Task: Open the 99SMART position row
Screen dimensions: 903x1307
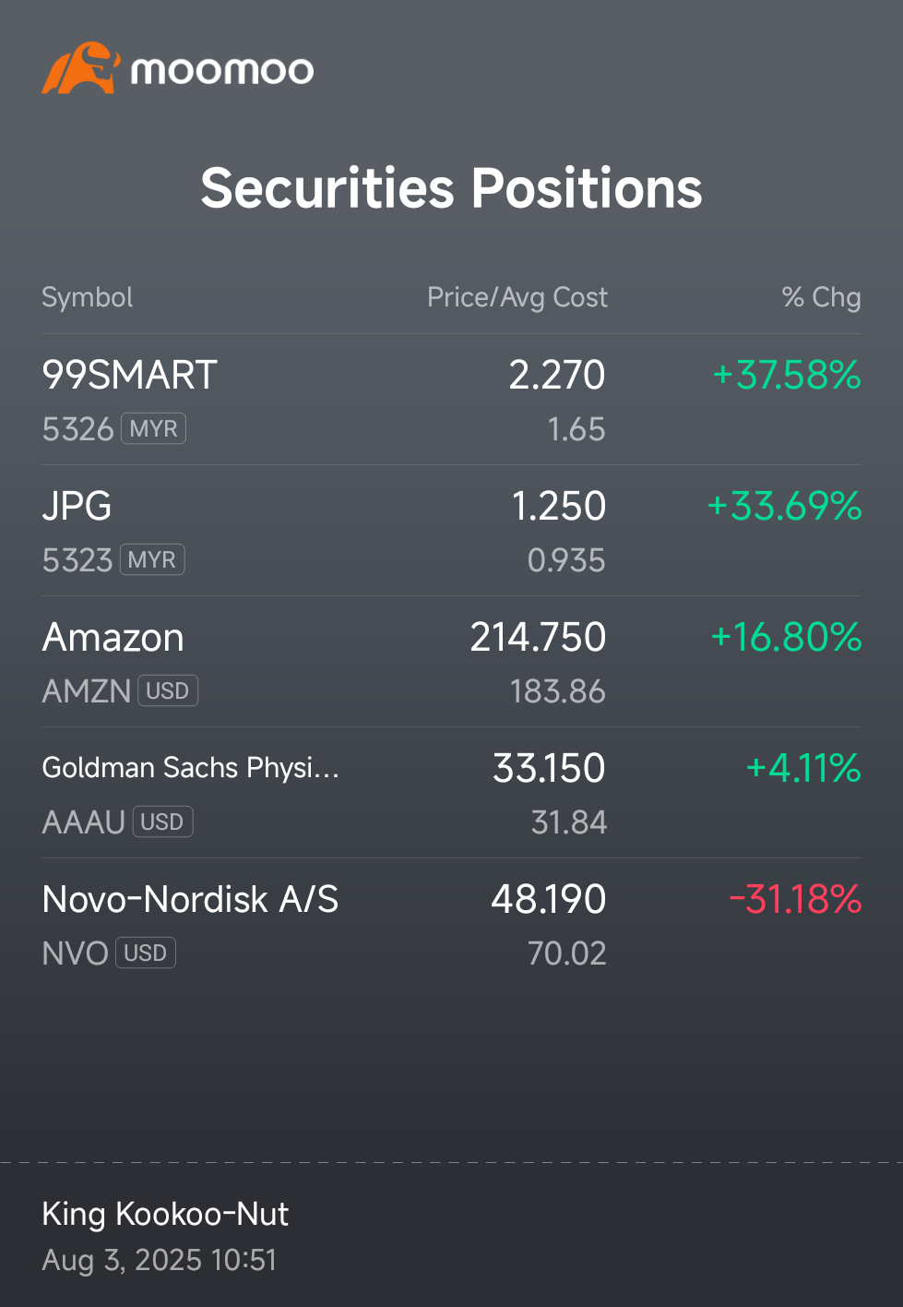Action: [451, 400]
